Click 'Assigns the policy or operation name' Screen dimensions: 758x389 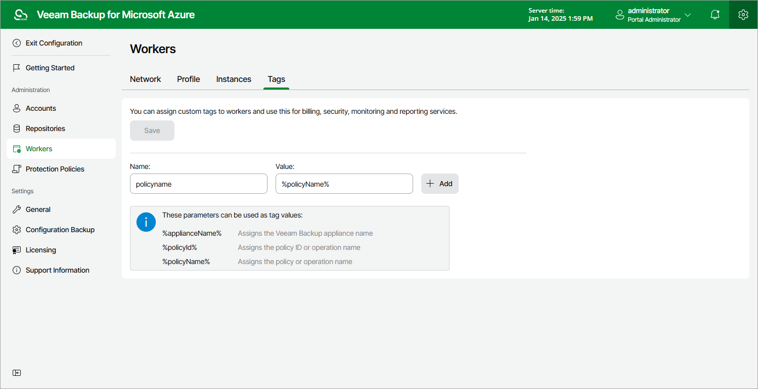pyautogui.click(x=295, y=262)
